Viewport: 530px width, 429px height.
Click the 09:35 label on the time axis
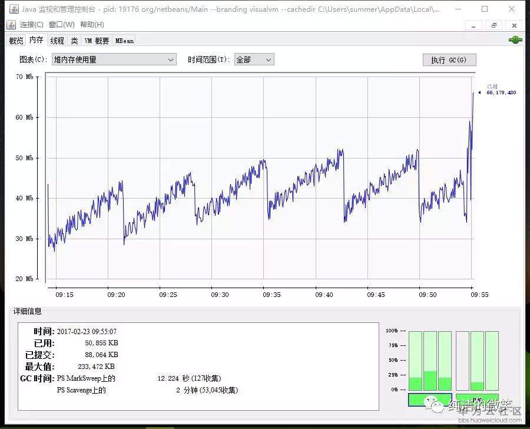point(271,295)
